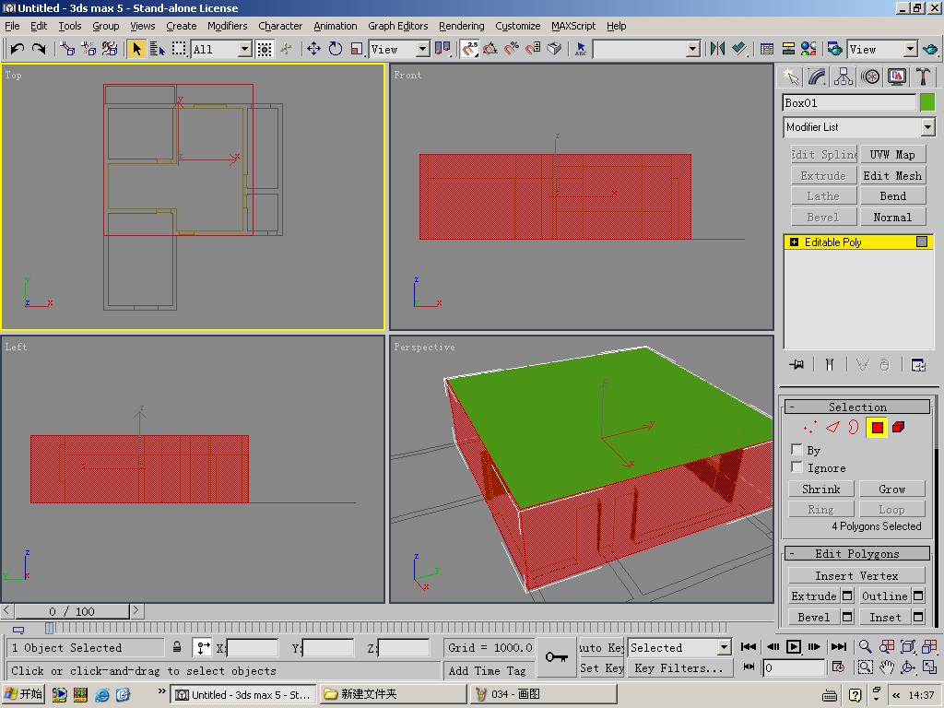Screen dimensions: 944x708
Task: Click Configure Modifier Sets icon
Action: [918, 364]
